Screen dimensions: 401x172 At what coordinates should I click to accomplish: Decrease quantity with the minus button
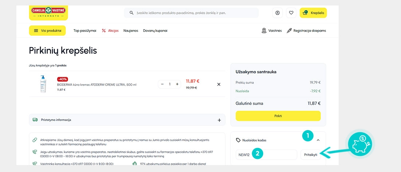coord(162,84)
